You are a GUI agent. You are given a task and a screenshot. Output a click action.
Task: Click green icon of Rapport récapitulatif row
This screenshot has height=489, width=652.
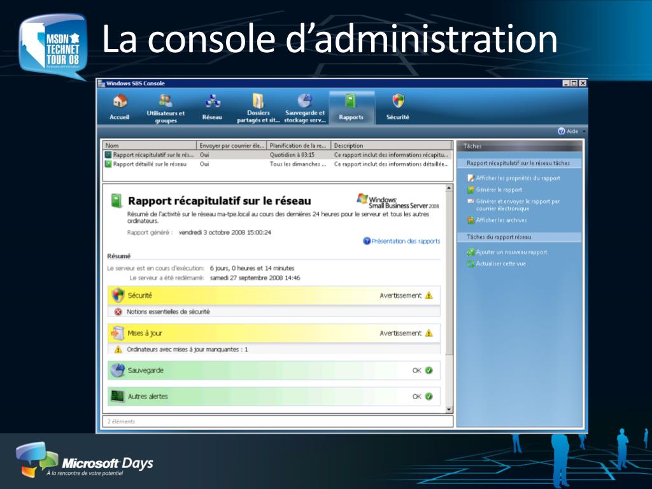(x=108, y=155)
